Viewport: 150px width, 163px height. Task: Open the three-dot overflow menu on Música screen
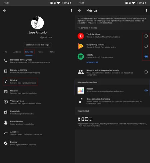(x=146, y=10)
